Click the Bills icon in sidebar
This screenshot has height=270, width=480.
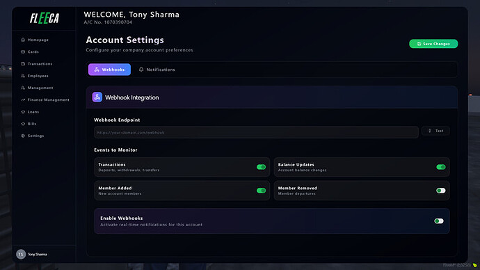(x=23, y=124)
